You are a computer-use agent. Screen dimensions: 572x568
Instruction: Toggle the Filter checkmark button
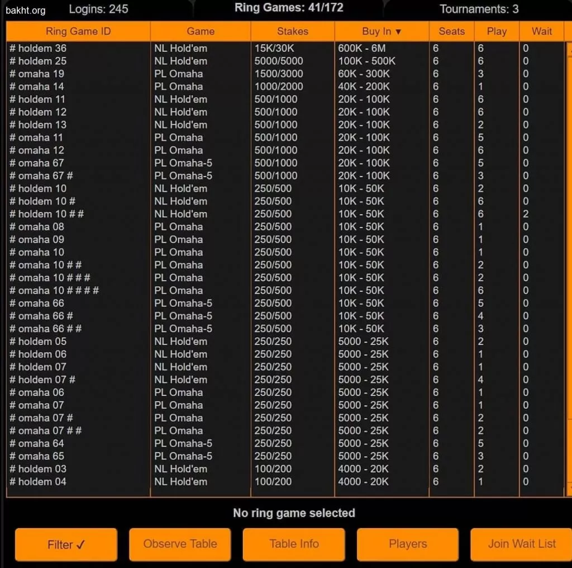66,545
